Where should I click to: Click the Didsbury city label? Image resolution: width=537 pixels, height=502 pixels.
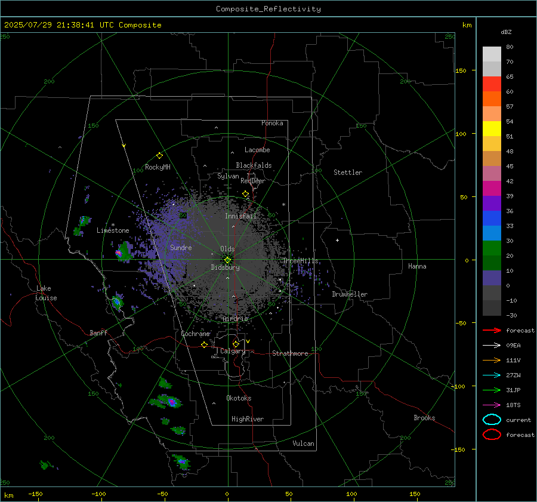pyautogui.click(x=225, y=267)
